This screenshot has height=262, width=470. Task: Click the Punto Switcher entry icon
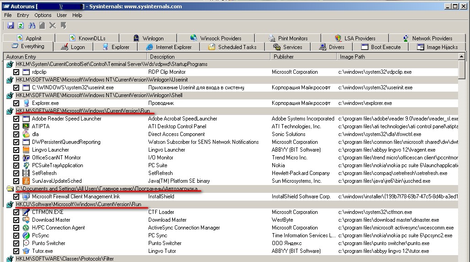click(26, 243)
